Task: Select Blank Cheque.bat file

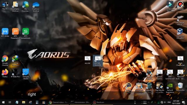Action: 180,61
